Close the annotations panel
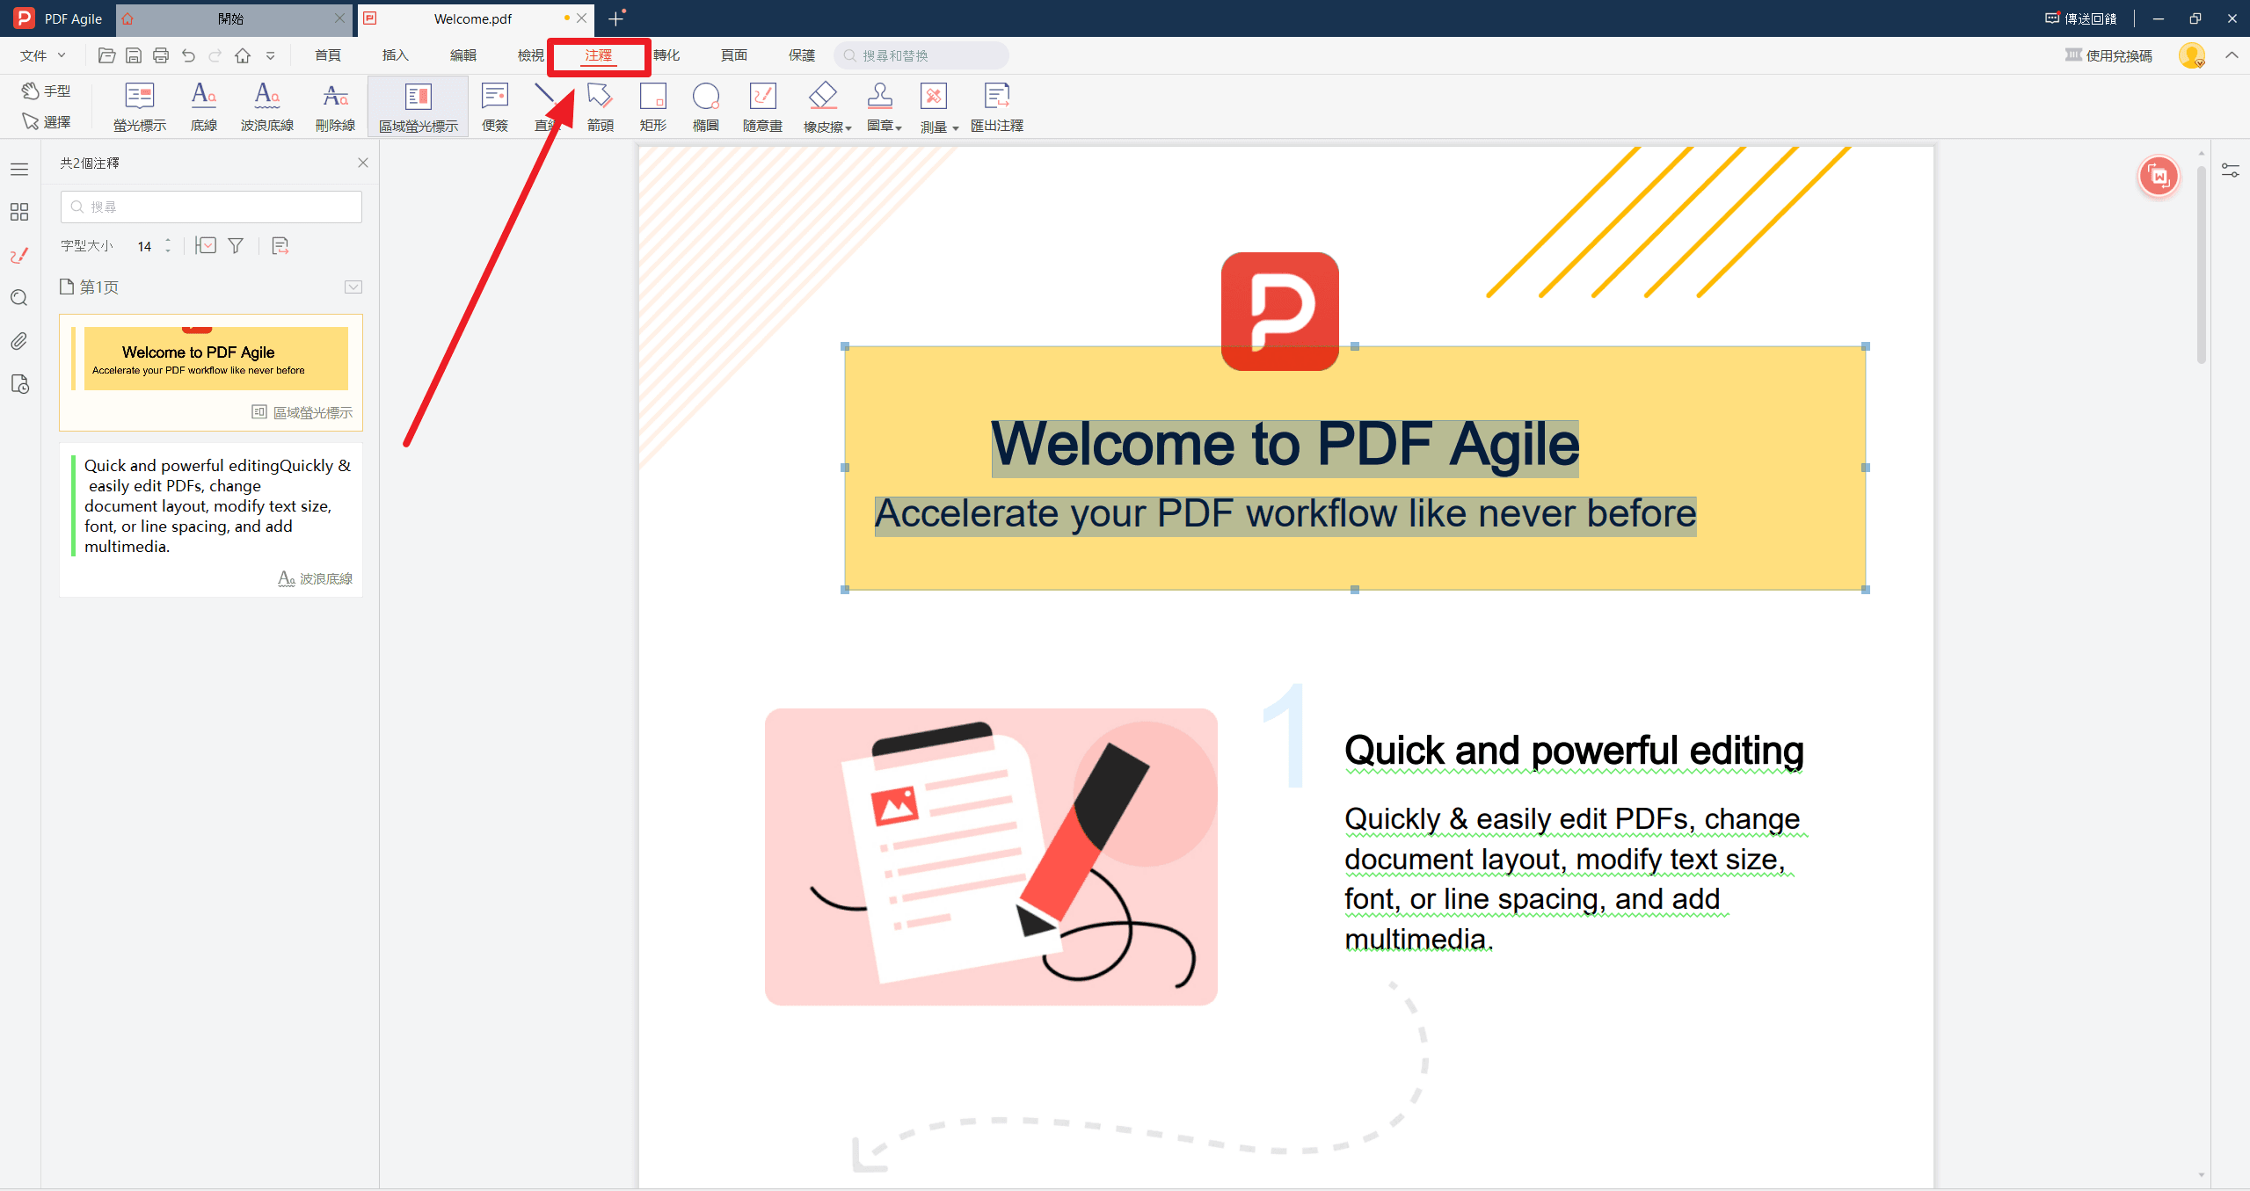 click(x=363, y=163)
